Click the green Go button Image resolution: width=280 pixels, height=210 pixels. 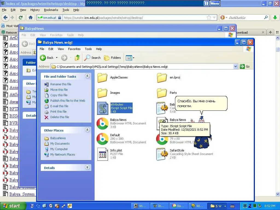(x=245, y=66)
